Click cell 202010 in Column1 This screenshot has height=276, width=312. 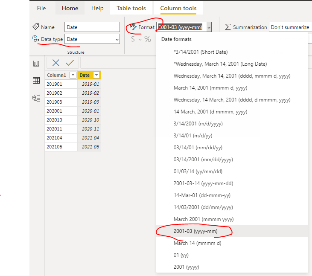coord(61,120)
